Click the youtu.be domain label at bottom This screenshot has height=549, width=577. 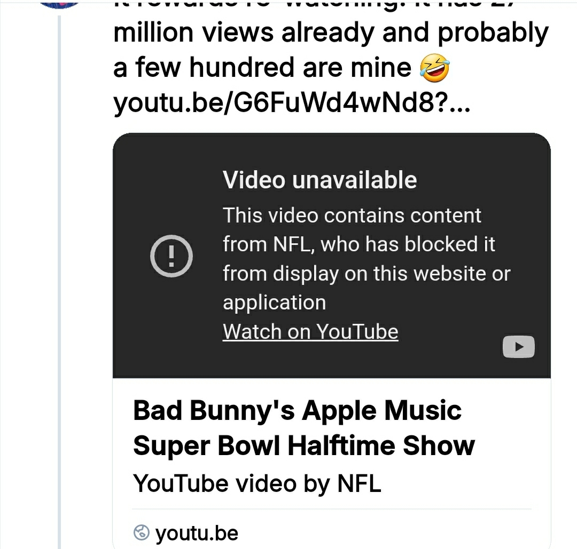click(197, 533)
